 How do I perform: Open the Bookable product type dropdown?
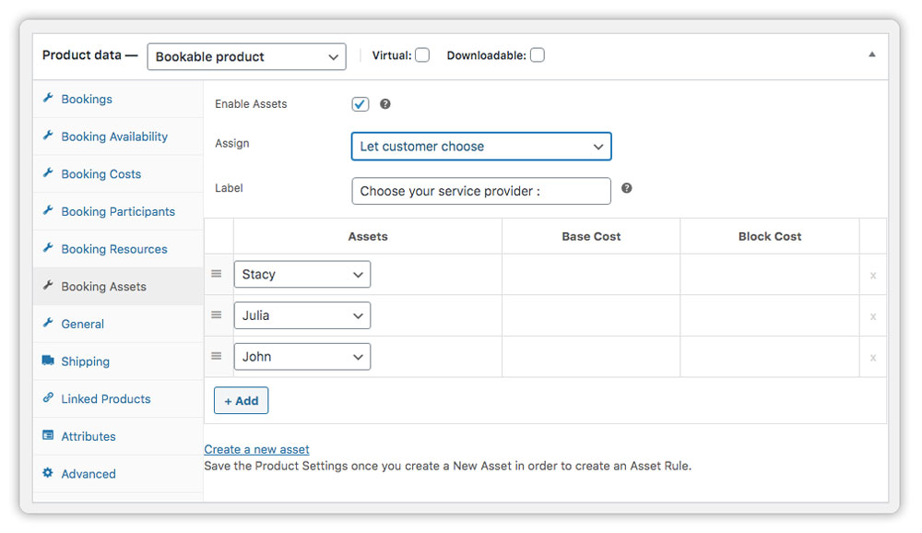[246, 56]
